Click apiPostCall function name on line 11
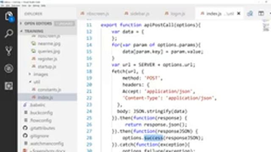 [159, 25]
